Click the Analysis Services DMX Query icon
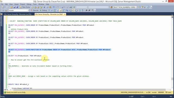This screenshot has height=98, width=174. pos(38,7)
